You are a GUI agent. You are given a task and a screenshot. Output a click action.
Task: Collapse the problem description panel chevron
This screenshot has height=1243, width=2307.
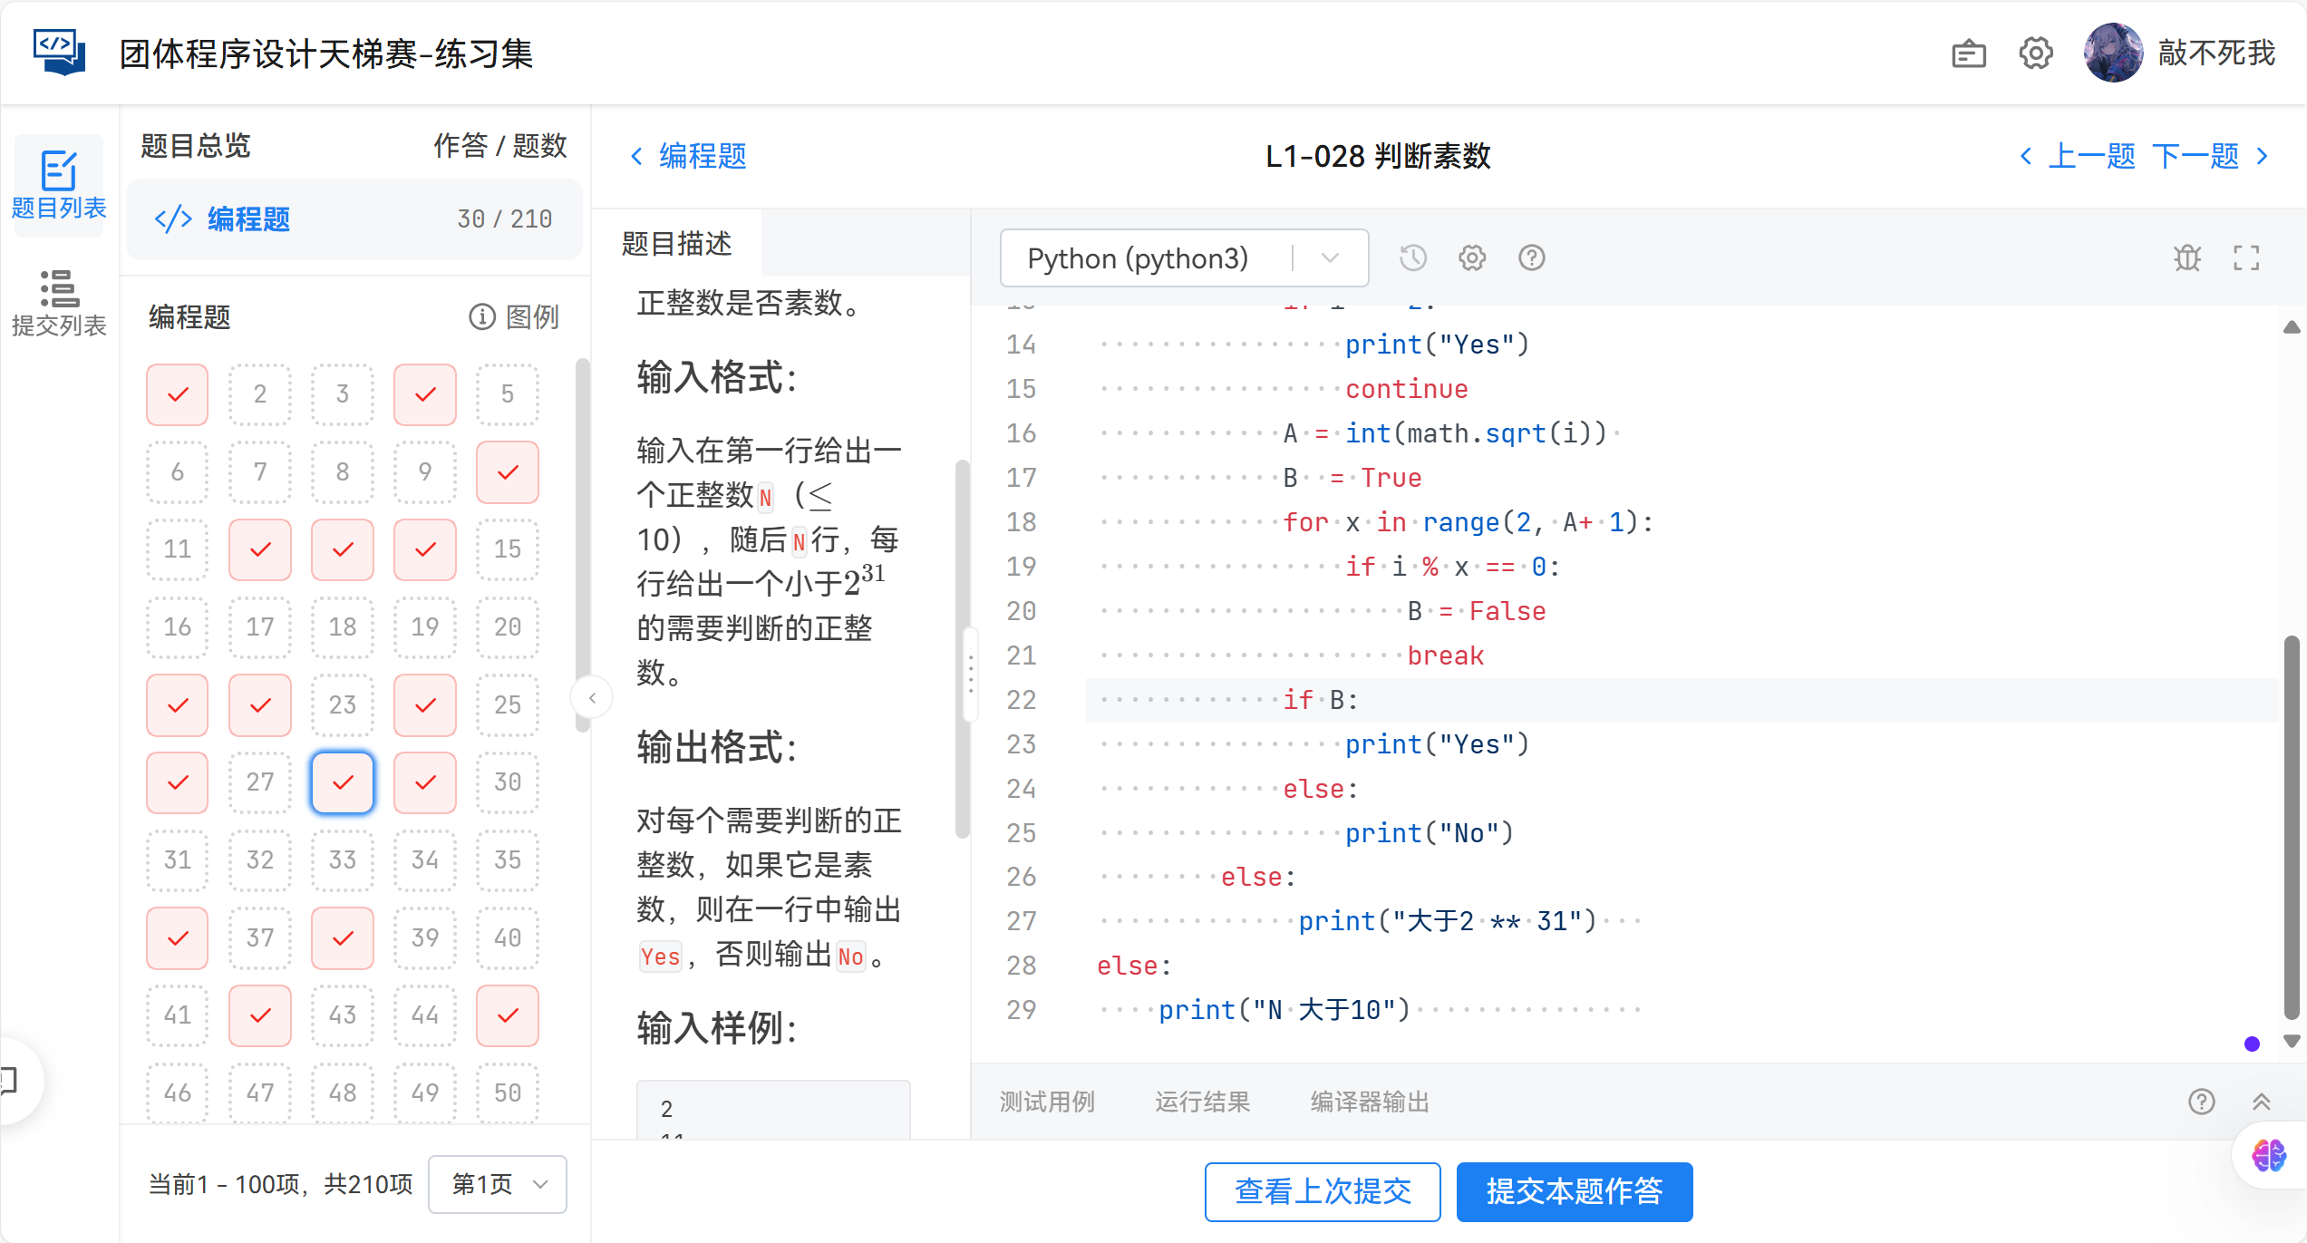(x=592, y=697)
